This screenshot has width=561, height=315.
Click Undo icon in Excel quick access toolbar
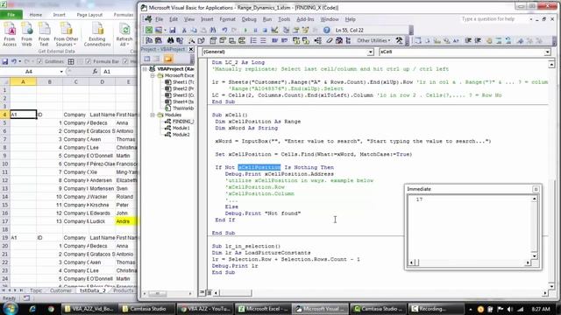coord(14,61)
